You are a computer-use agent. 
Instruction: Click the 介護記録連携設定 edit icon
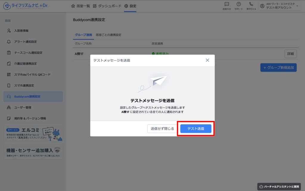pyautogui.click(x=9, y=63)
